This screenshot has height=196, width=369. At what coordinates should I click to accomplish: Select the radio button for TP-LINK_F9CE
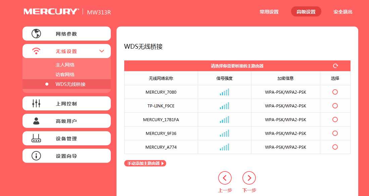335,106
